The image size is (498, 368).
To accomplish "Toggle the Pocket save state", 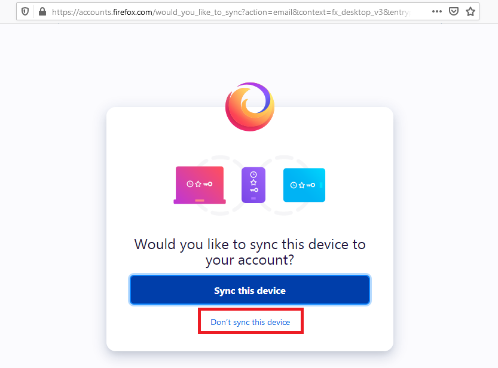I will [454, 11].
